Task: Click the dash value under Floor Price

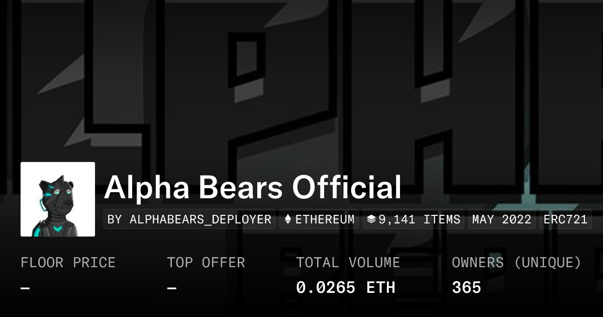Action: coord(25,288)
